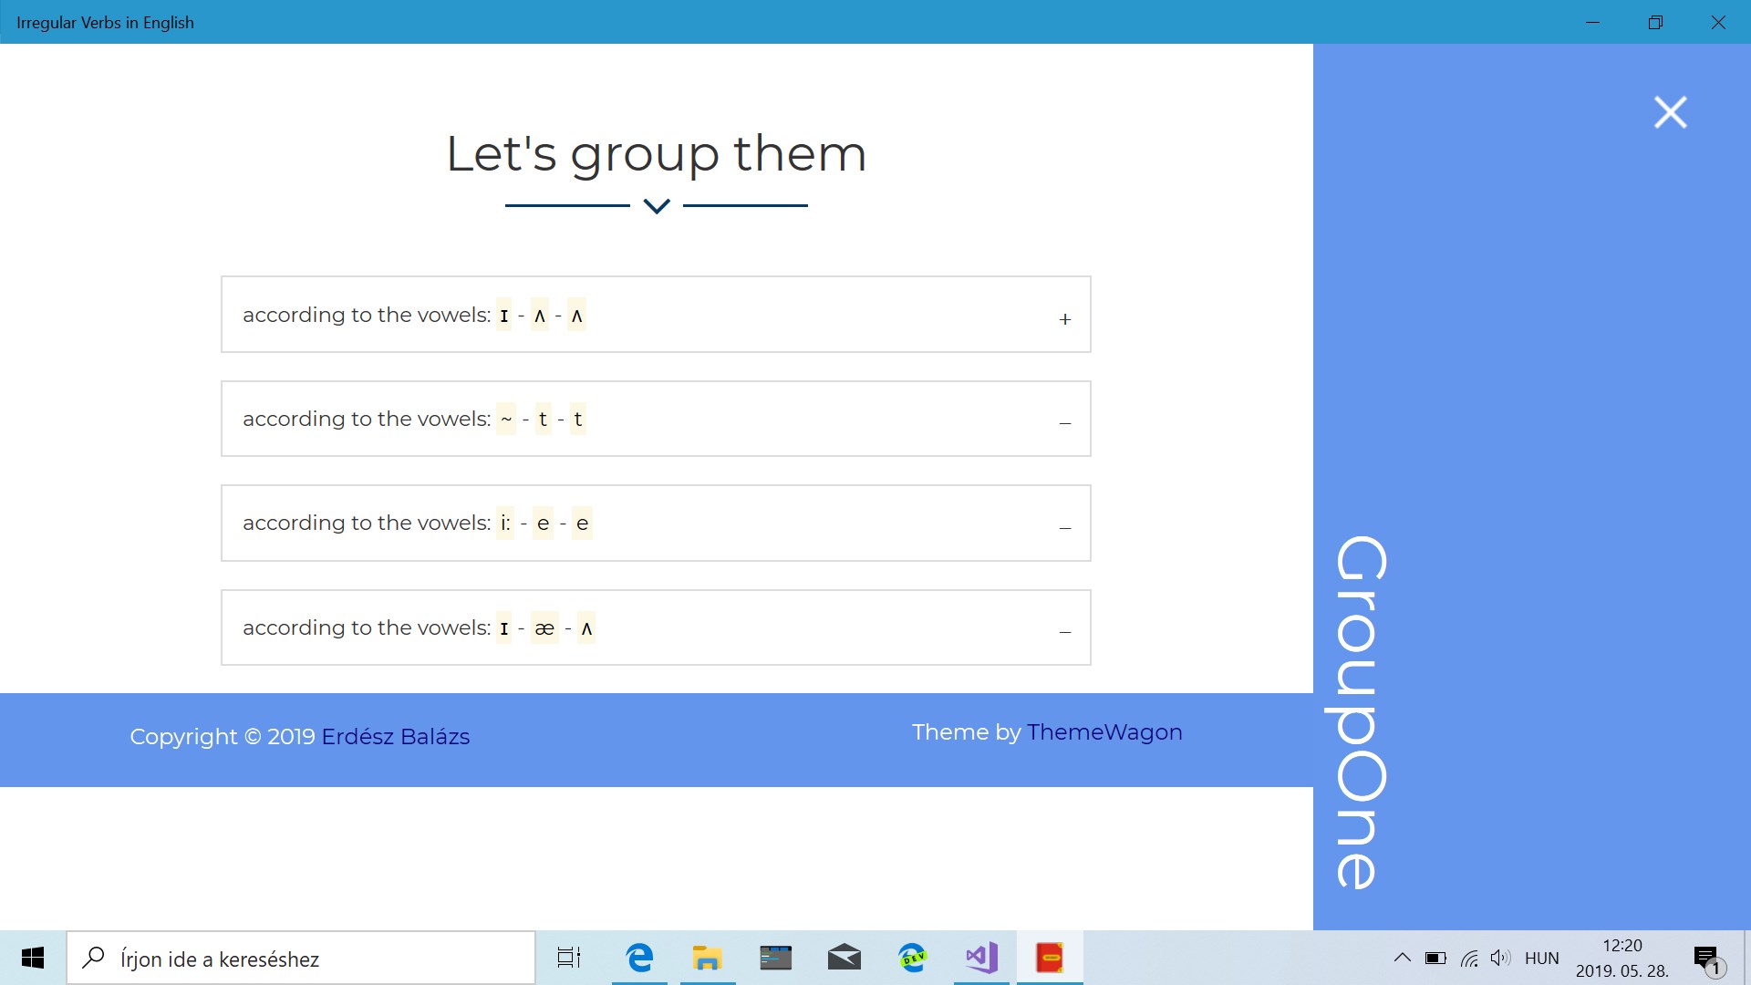This screenshot has height=985, width=1751.
Task: Open the Mail app from the taskbar
Action: (844, 958)
